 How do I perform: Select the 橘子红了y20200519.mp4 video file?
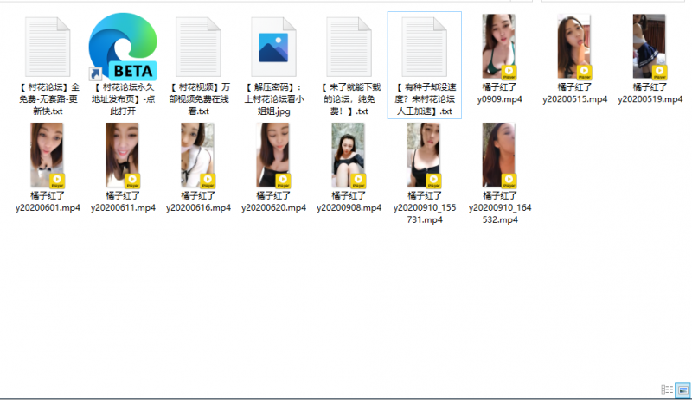(x=650, y=46)
